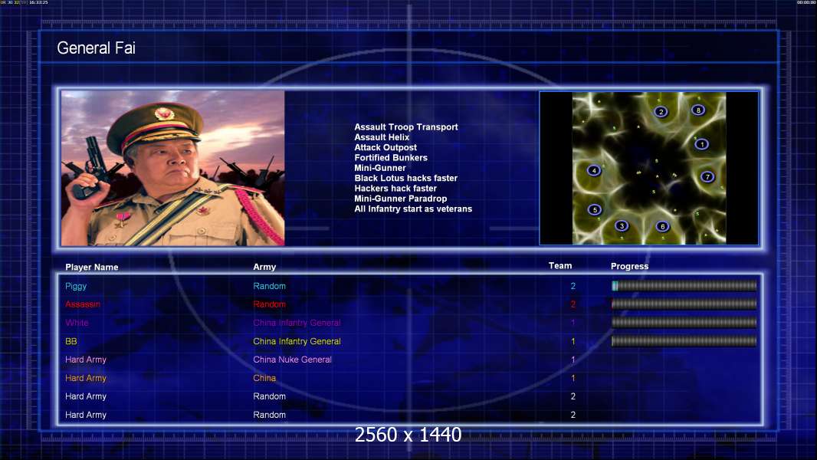
Task: Click the General Fai title
Action: (96, 48)
